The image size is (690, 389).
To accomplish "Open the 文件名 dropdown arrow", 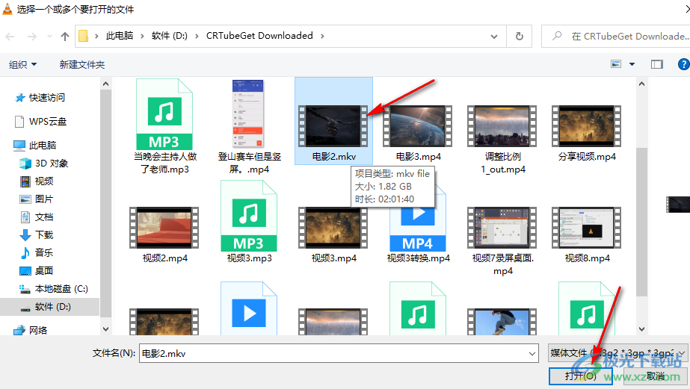I will [x=532, y=353].
